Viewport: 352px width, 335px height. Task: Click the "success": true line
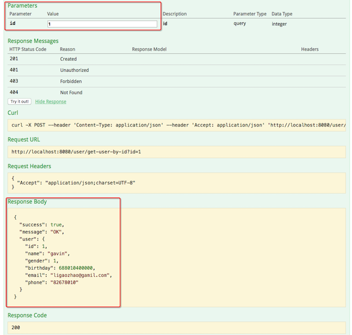pos(42,225)
